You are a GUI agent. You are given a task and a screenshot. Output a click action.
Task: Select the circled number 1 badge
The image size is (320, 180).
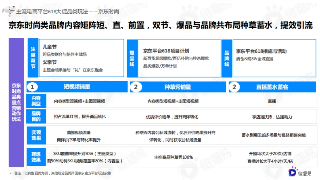coord(33,86)
